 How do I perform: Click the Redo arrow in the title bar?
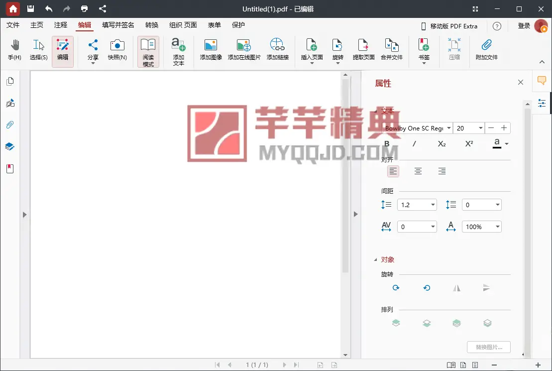(67, 9)
